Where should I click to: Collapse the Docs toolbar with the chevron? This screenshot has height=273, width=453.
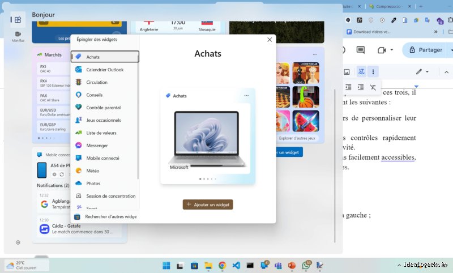tap(446, 72)
